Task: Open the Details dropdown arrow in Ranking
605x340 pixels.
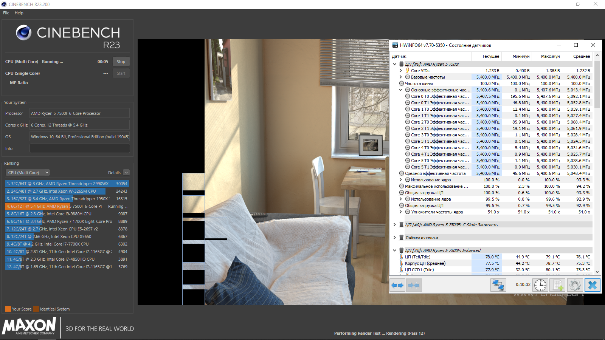Action: click(x=126, y=173)
